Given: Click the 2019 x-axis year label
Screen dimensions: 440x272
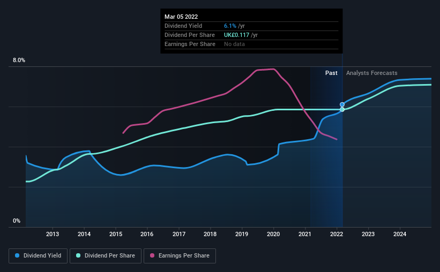Looking at the screenshot, I should [x=242, y=234].
